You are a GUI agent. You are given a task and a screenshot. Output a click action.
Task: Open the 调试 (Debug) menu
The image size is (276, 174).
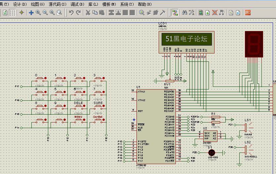coord(77,4)
